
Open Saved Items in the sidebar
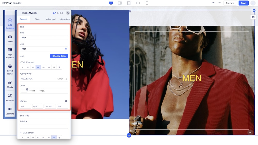tap(10, 69)
